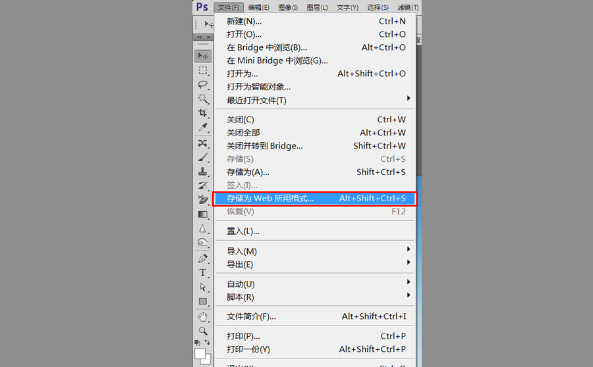
Task: Choose 打开为... menu entry
Action: pyautogui.click(x=316, y=74)
